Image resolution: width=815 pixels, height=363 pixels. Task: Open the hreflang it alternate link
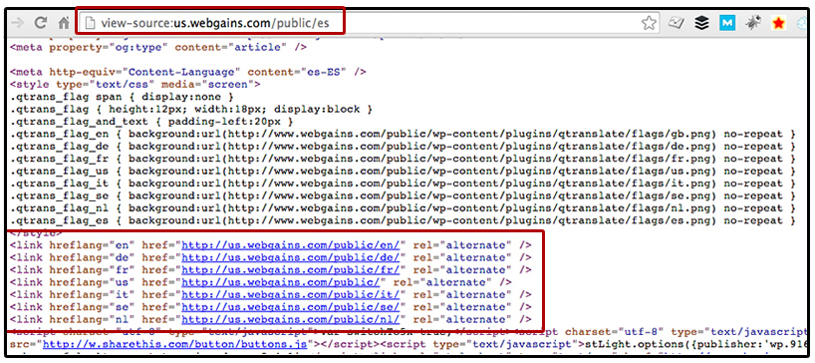coord(290,295)
